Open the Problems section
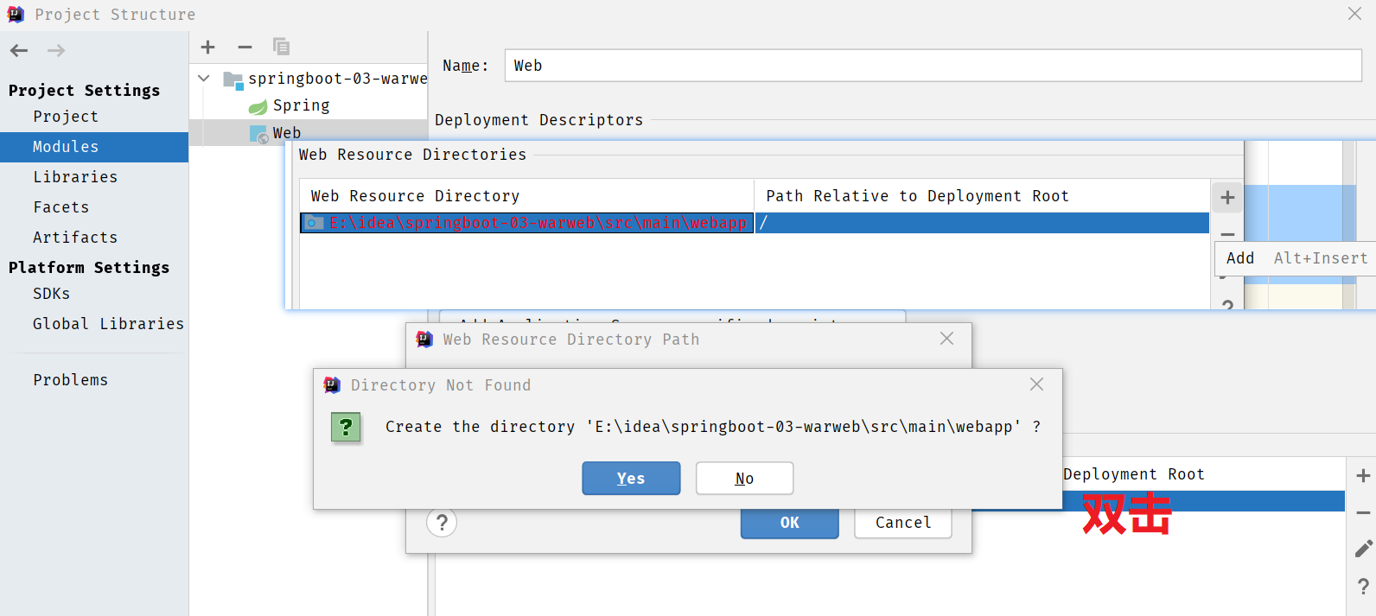Image resolution: width=1376 pixels, height=616 pixels. (x=71, y=380)
